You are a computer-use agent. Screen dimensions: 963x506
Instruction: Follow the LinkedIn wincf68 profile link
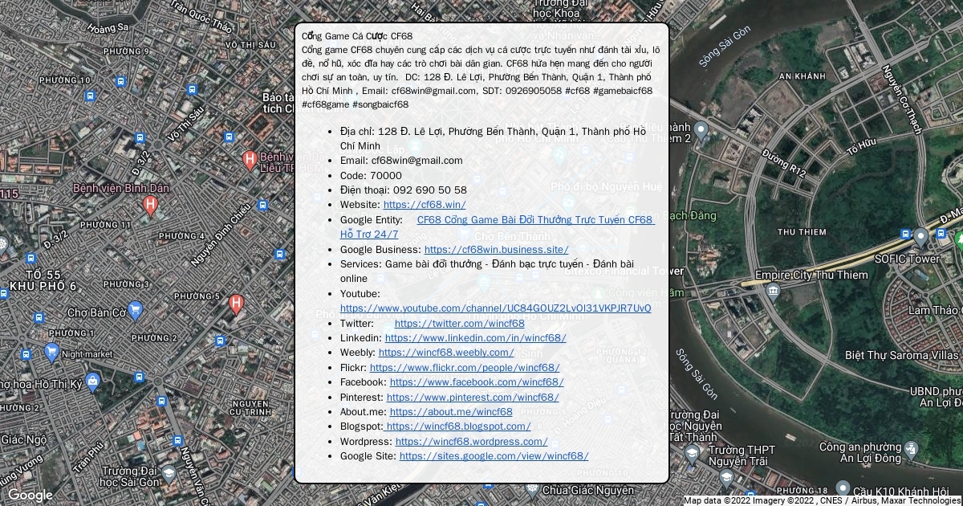pos(475,338)
